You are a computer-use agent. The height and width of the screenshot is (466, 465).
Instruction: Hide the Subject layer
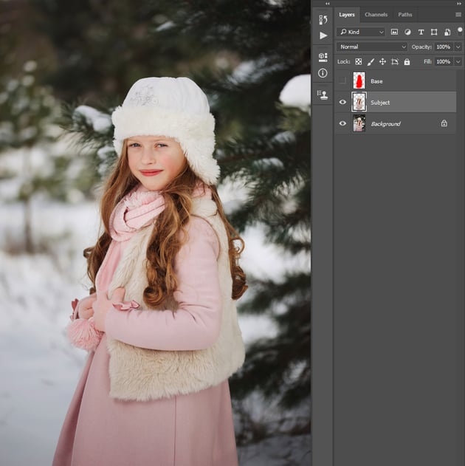342,103
